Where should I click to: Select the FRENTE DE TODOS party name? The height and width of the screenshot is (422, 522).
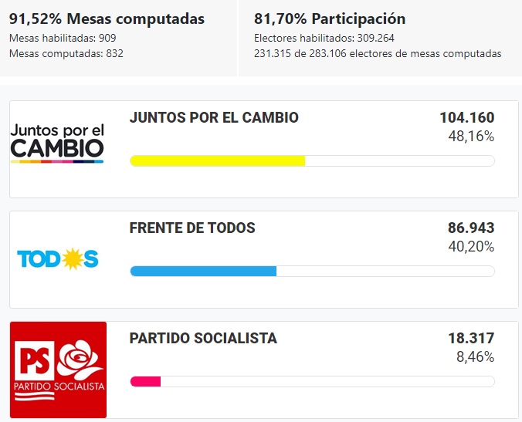(192, 228)
